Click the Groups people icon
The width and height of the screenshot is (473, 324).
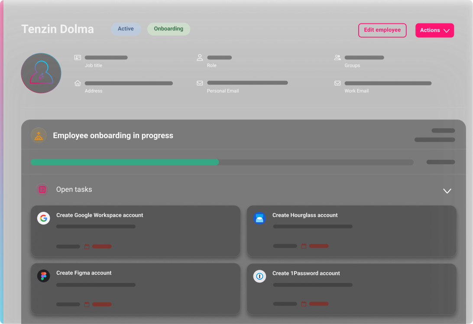[x=337, y=57]
